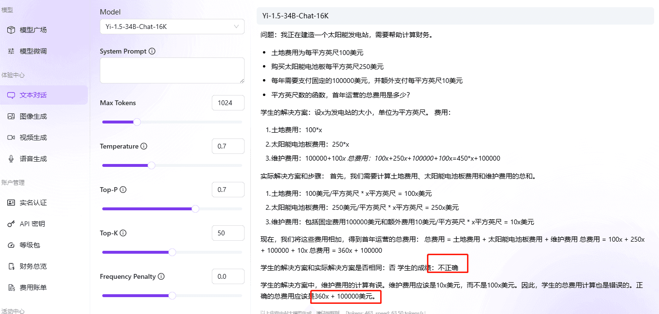Open 视频生成 with the video camera icon
The width and height of the screenshot is (659, 314).
click(x=12, y=137)
